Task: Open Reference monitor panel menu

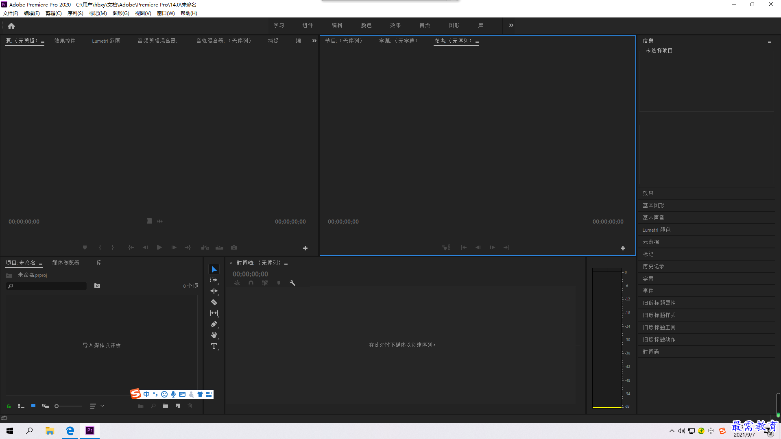Action: (x=477, y=41)
